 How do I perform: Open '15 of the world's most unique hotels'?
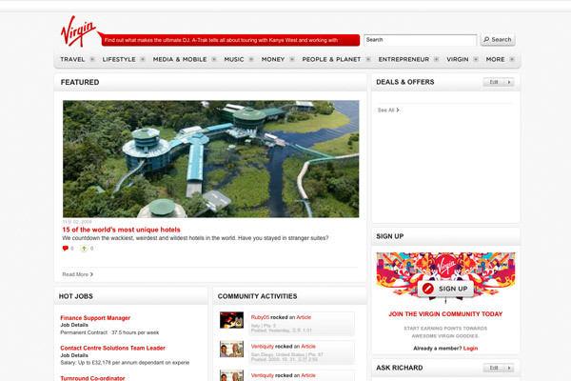[x=121, y=230]
